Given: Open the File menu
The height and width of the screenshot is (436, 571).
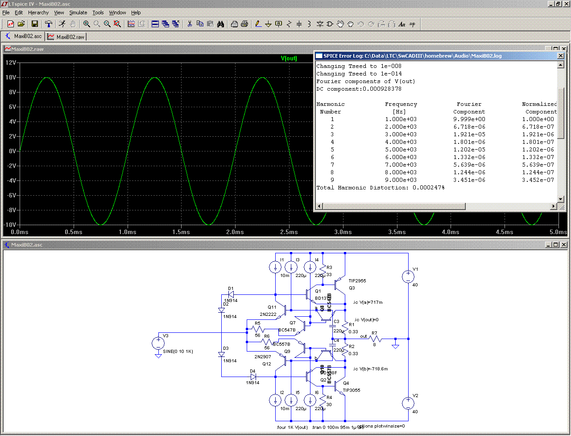Looking at the screenshot, I should [6, 13].
